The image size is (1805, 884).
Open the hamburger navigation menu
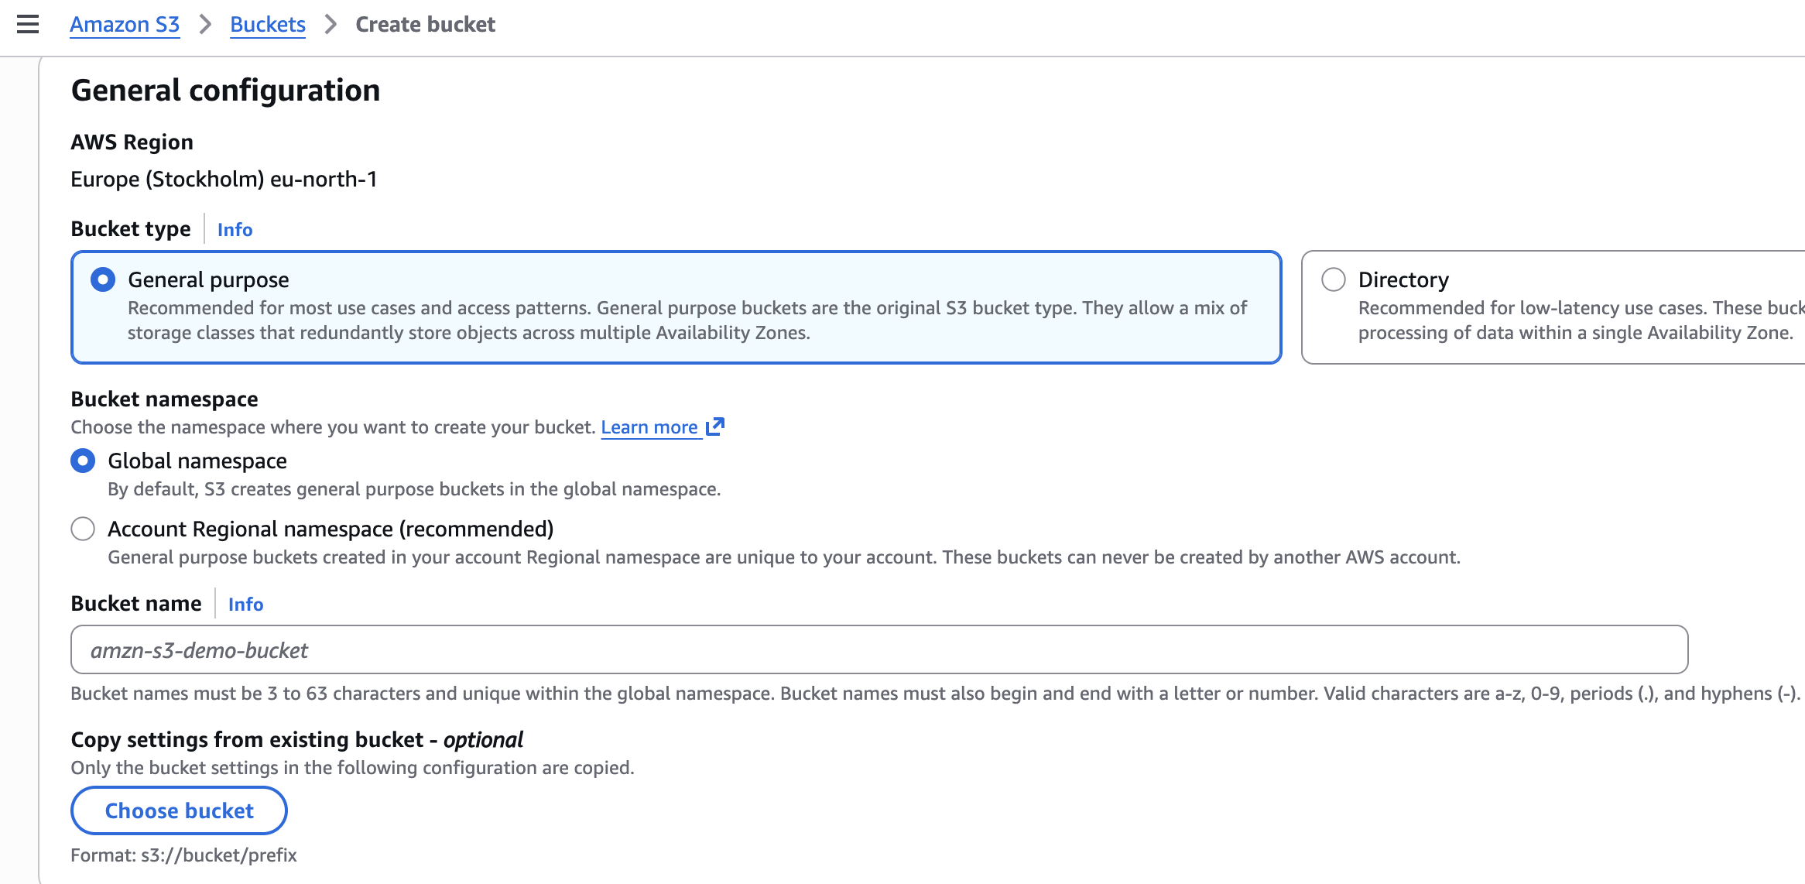pos(28,25)
